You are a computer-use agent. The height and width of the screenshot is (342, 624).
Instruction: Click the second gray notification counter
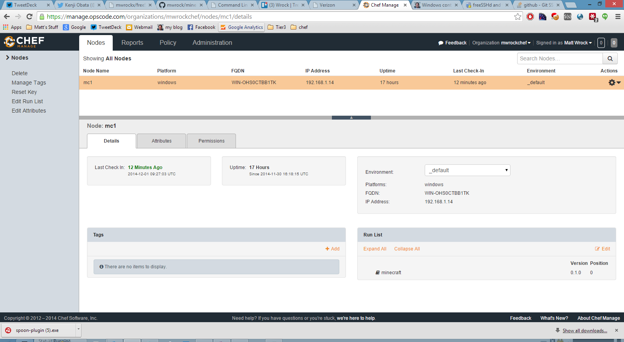point(614,43)
